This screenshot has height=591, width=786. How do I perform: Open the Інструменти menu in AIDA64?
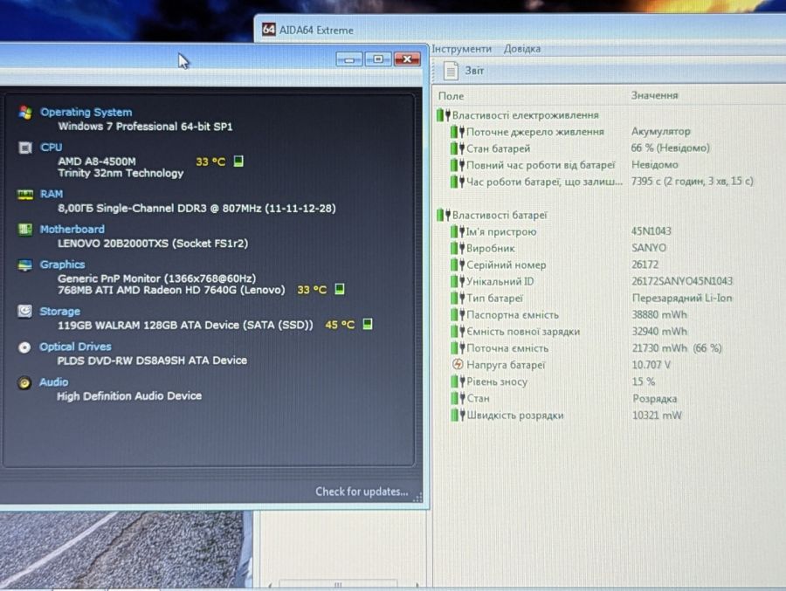coord(462,49)
